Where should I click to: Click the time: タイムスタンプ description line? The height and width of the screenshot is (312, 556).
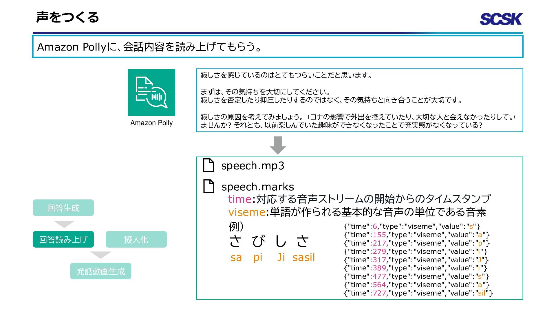(359, 199)
